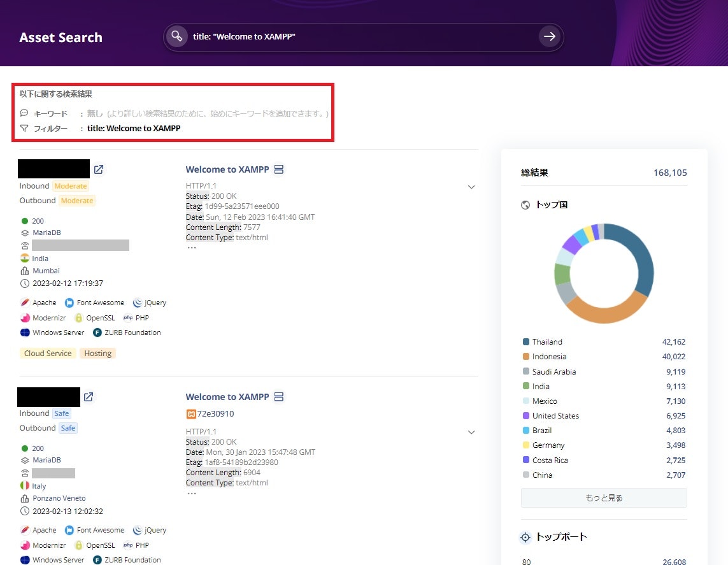Click the Inbound Safe badge

coord(61,413)
